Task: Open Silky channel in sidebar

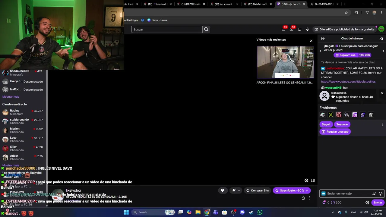Action: pos(23,149)
